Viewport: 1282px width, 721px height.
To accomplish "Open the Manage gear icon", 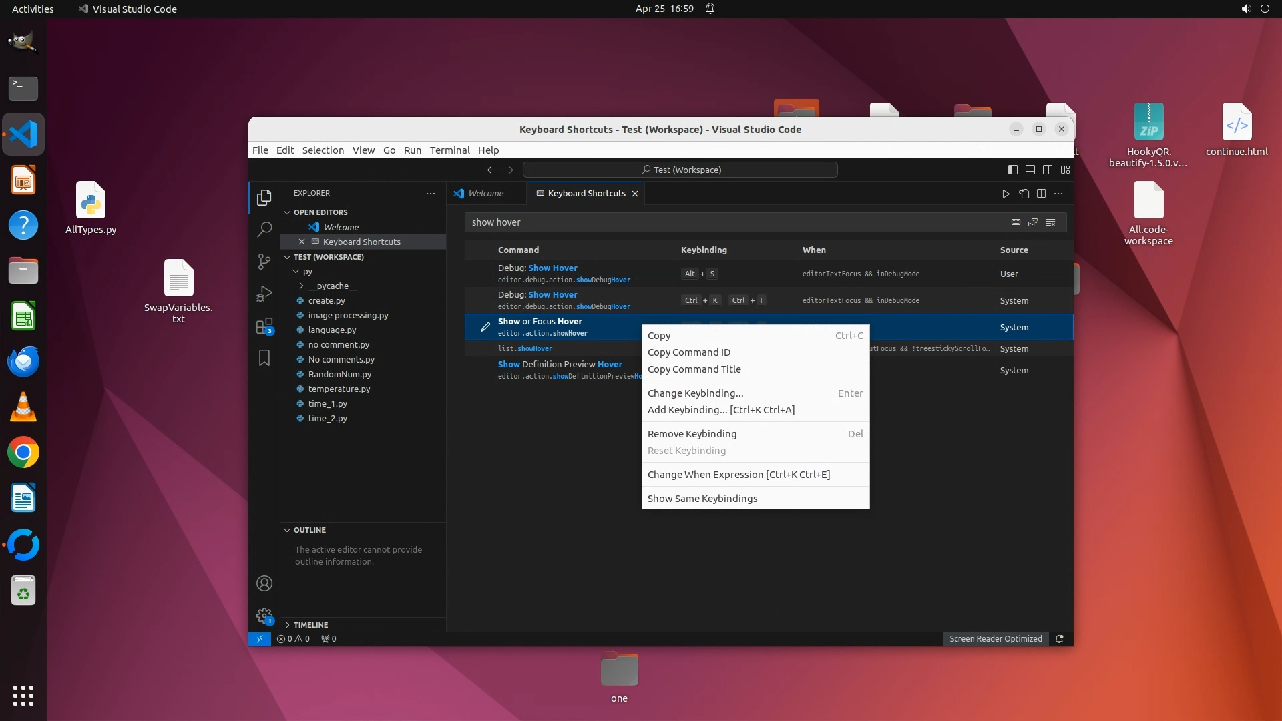I will click(264, 616).
